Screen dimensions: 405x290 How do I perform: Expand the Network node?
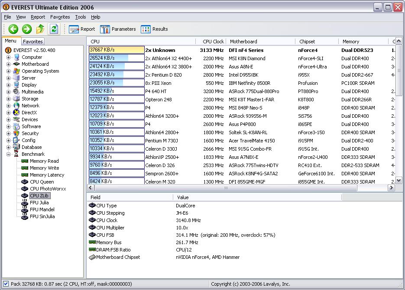(x=9, y=106)
